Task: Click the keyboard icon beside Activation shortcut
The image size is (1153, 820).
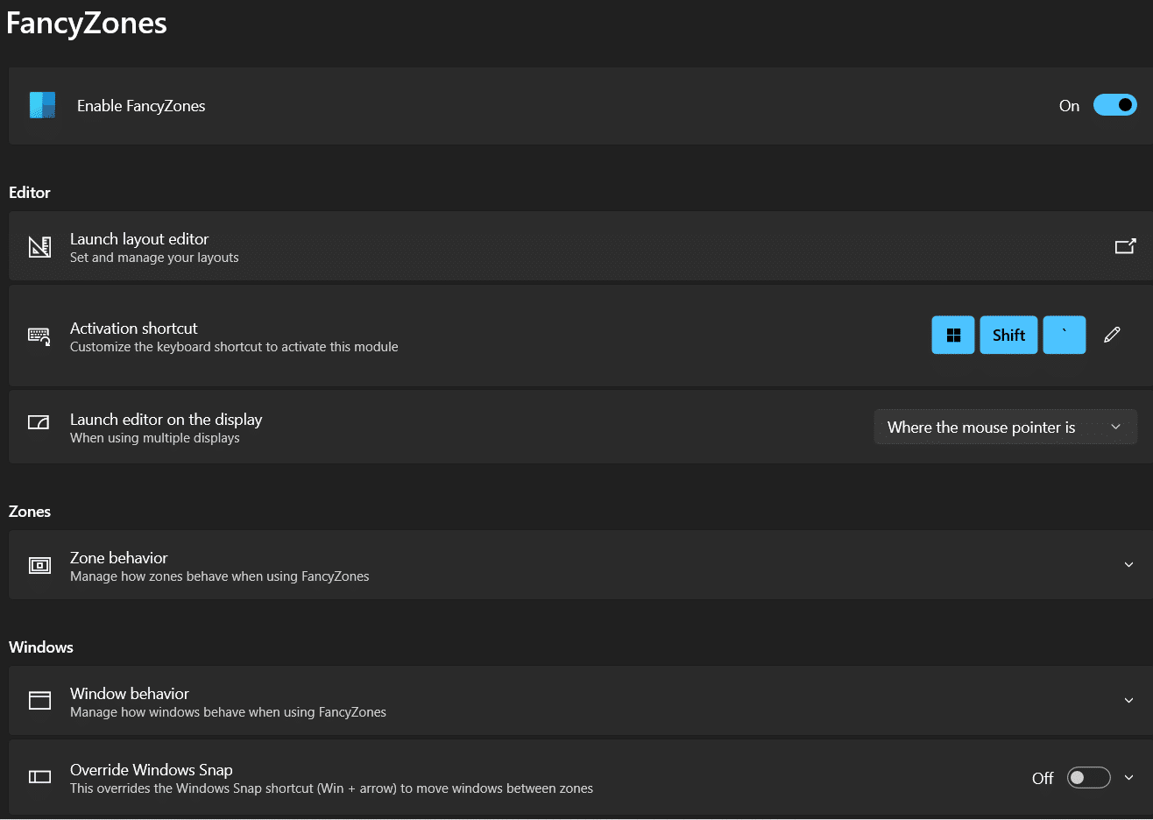Action: pos(39,336)
